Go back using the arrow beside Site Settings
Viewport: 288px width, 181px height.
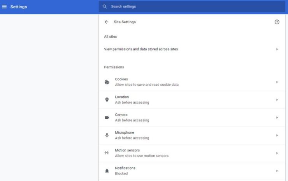[x=106, y=22]
